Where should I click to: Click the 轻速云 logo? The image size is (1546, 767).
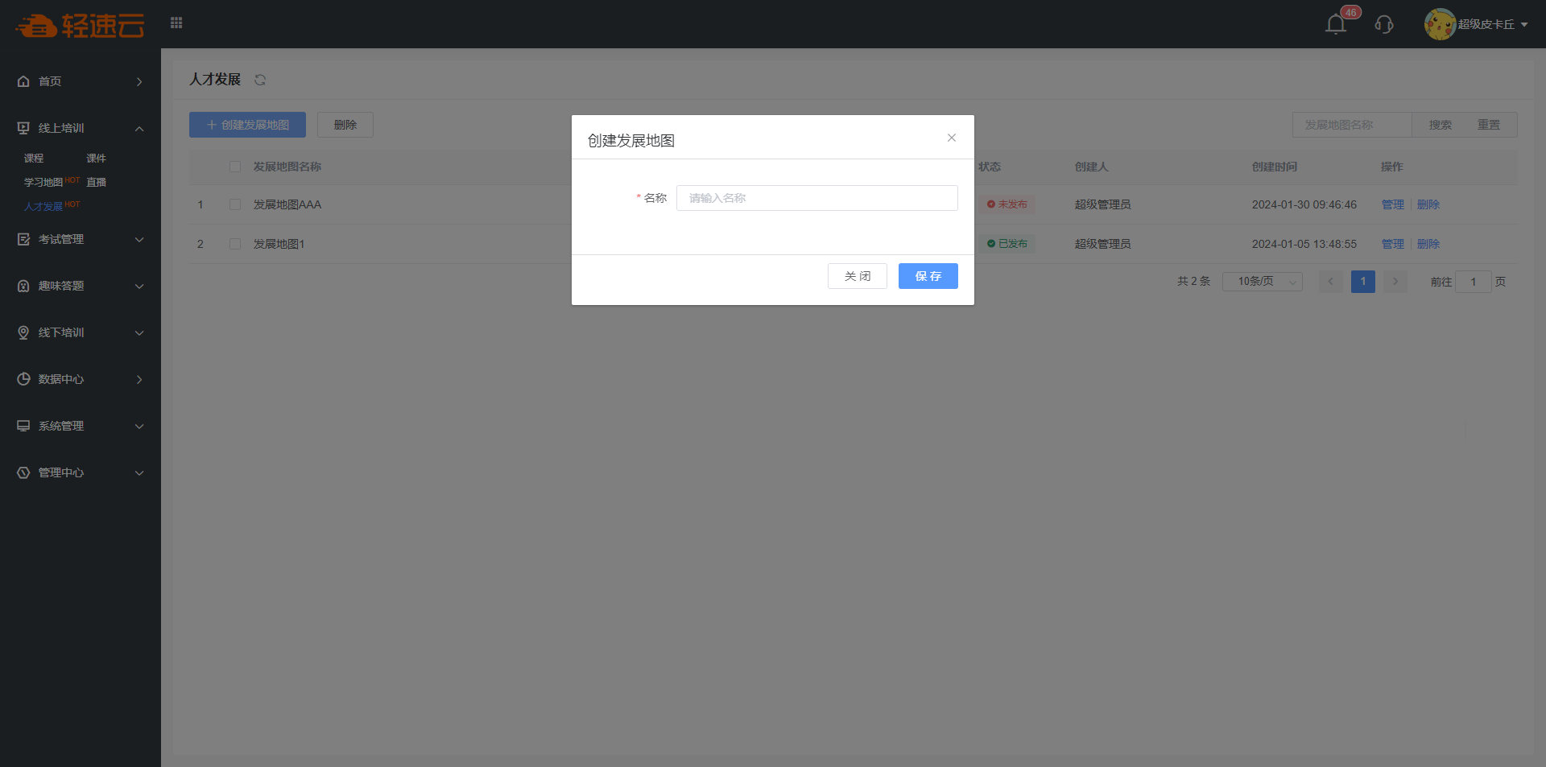[80, 25]
